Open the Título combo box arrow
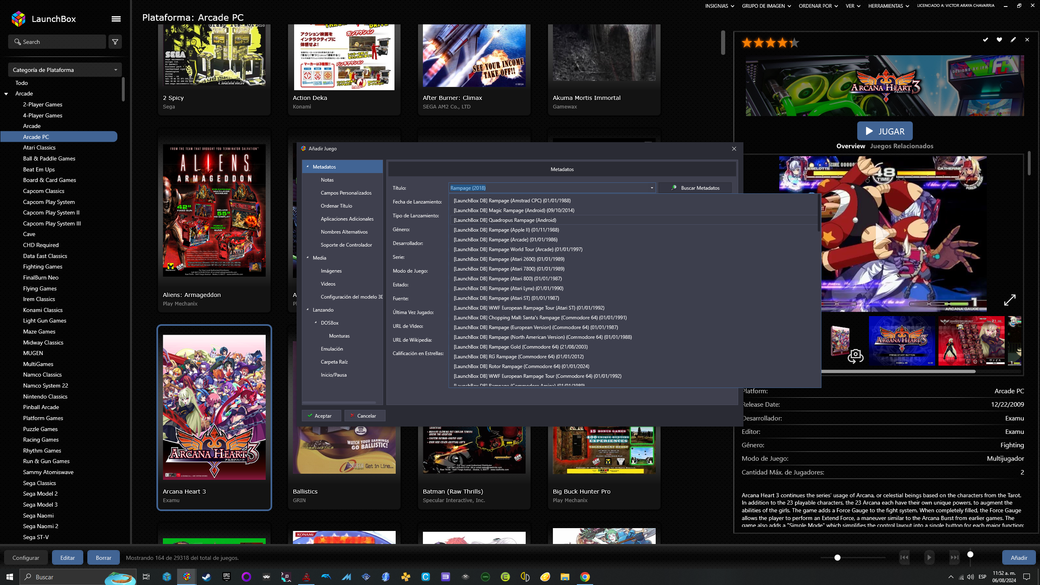This screenshot has height=585, width=1040. tap(652, 188)
